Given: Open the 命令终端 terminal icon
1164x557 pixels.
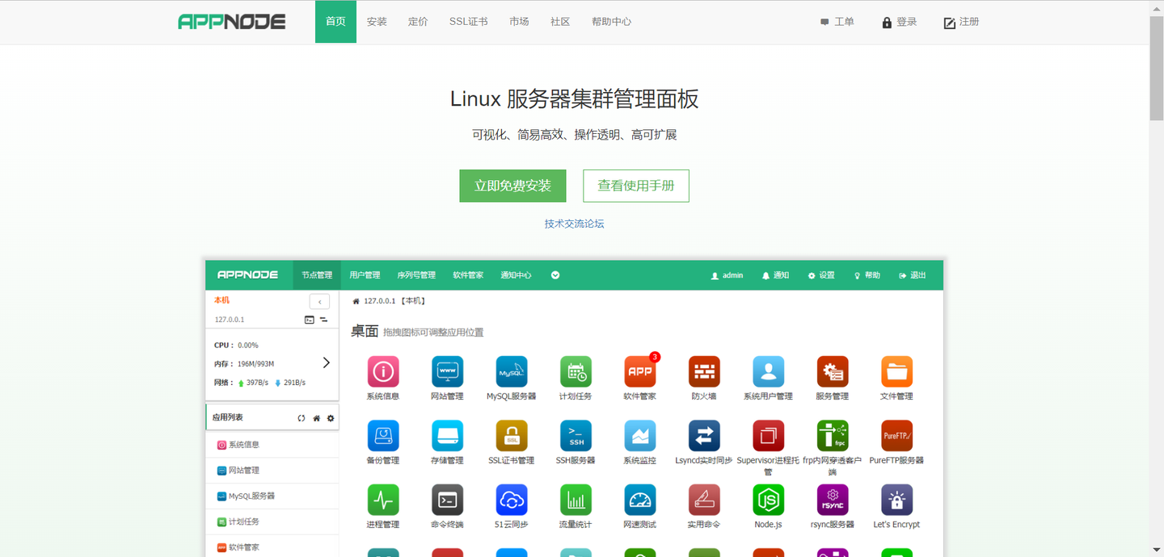Looking at the screenshot, I should 447,500.
